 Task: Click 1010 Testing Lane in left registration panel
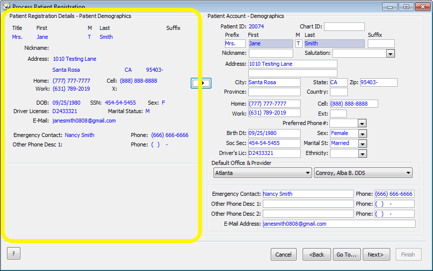coord(75,59)
